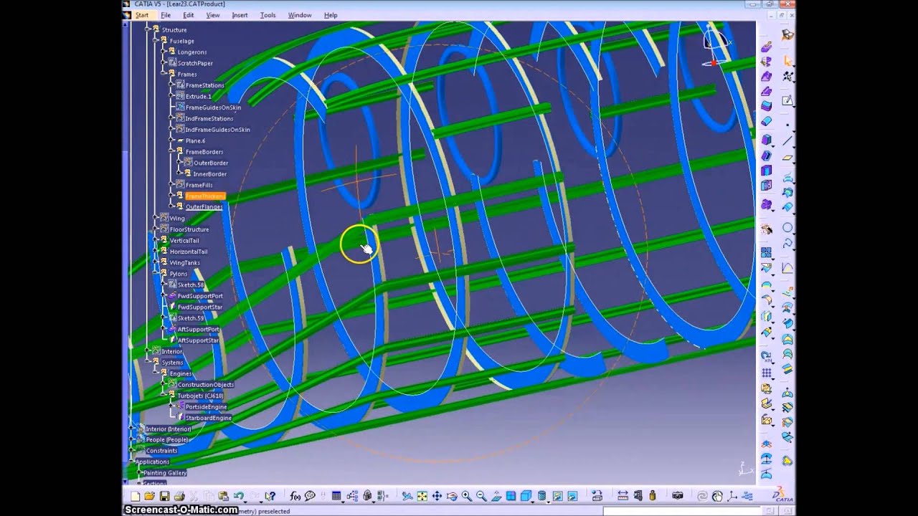The height and width of the screenshot is (516, 918).
Task: Click the What's This help pointer icon
Action: tap(270, 496)
